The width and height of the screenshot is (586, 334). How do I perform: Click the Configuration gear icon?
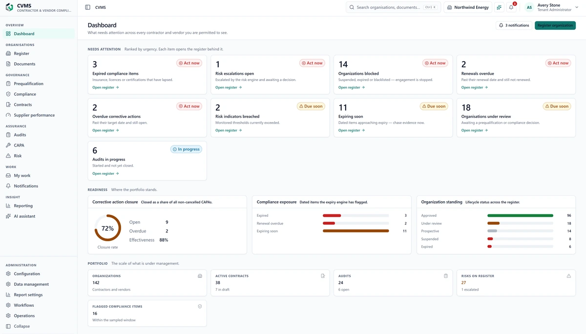pos(8,274)
